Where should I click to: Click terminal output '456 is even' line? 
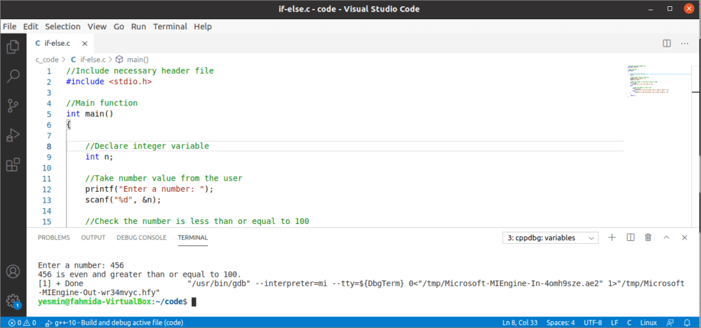(140, 275)
